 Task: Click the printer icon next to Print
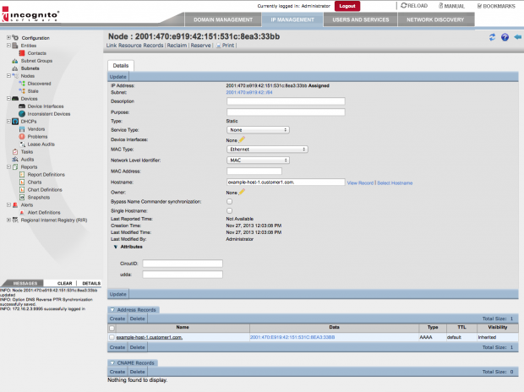click(219, 46)
